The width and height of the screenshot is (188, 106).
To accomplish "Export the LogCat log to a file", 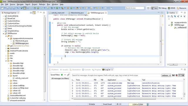I will click(x=173, y=75).
